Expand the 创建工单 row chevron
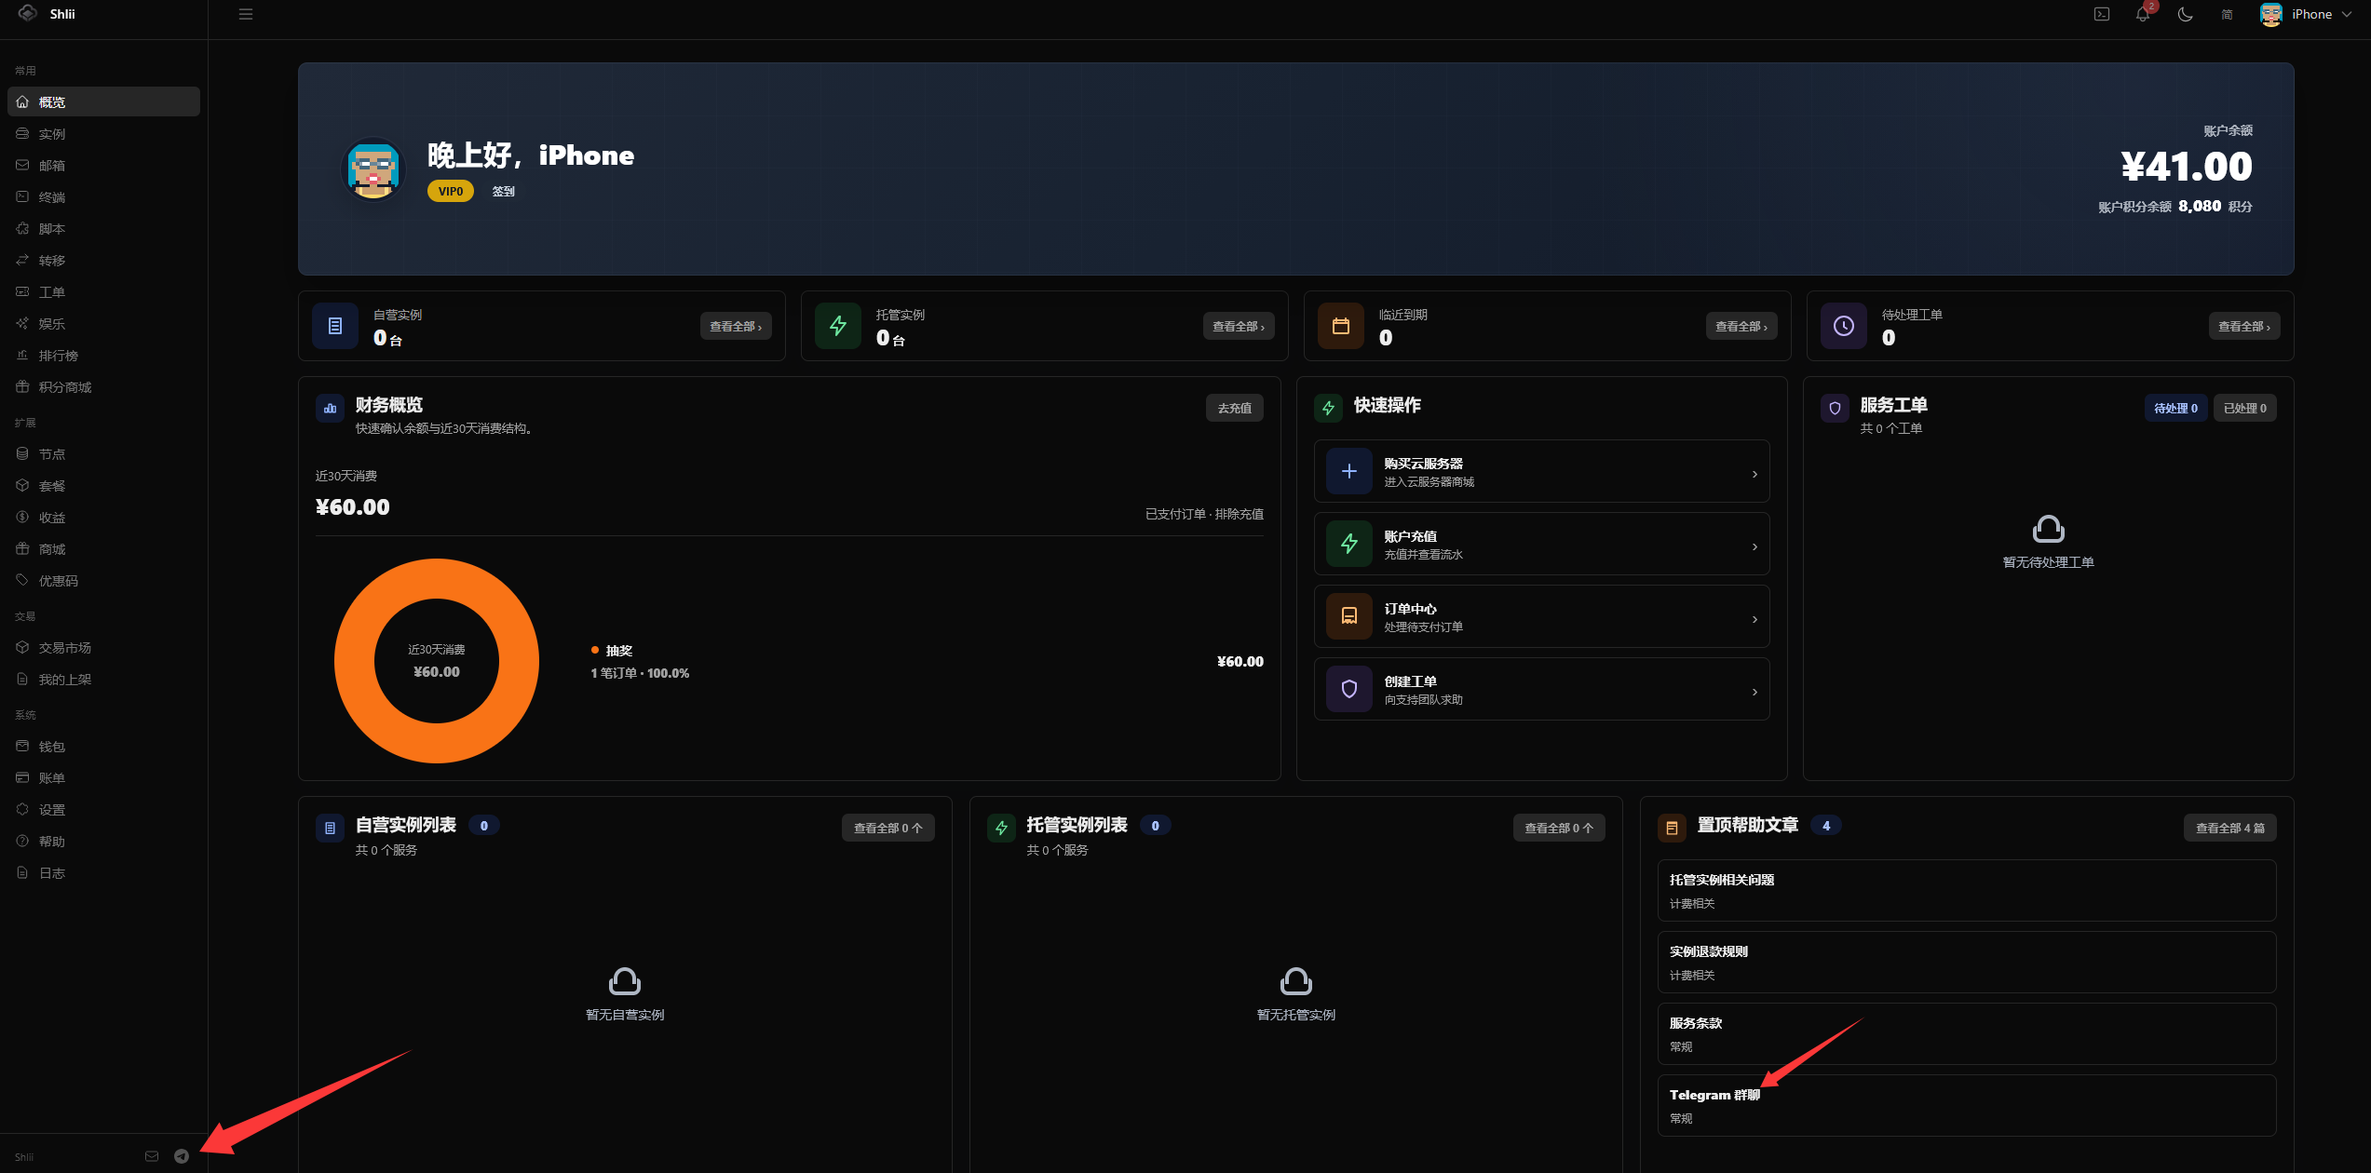 click(1755, 692)
